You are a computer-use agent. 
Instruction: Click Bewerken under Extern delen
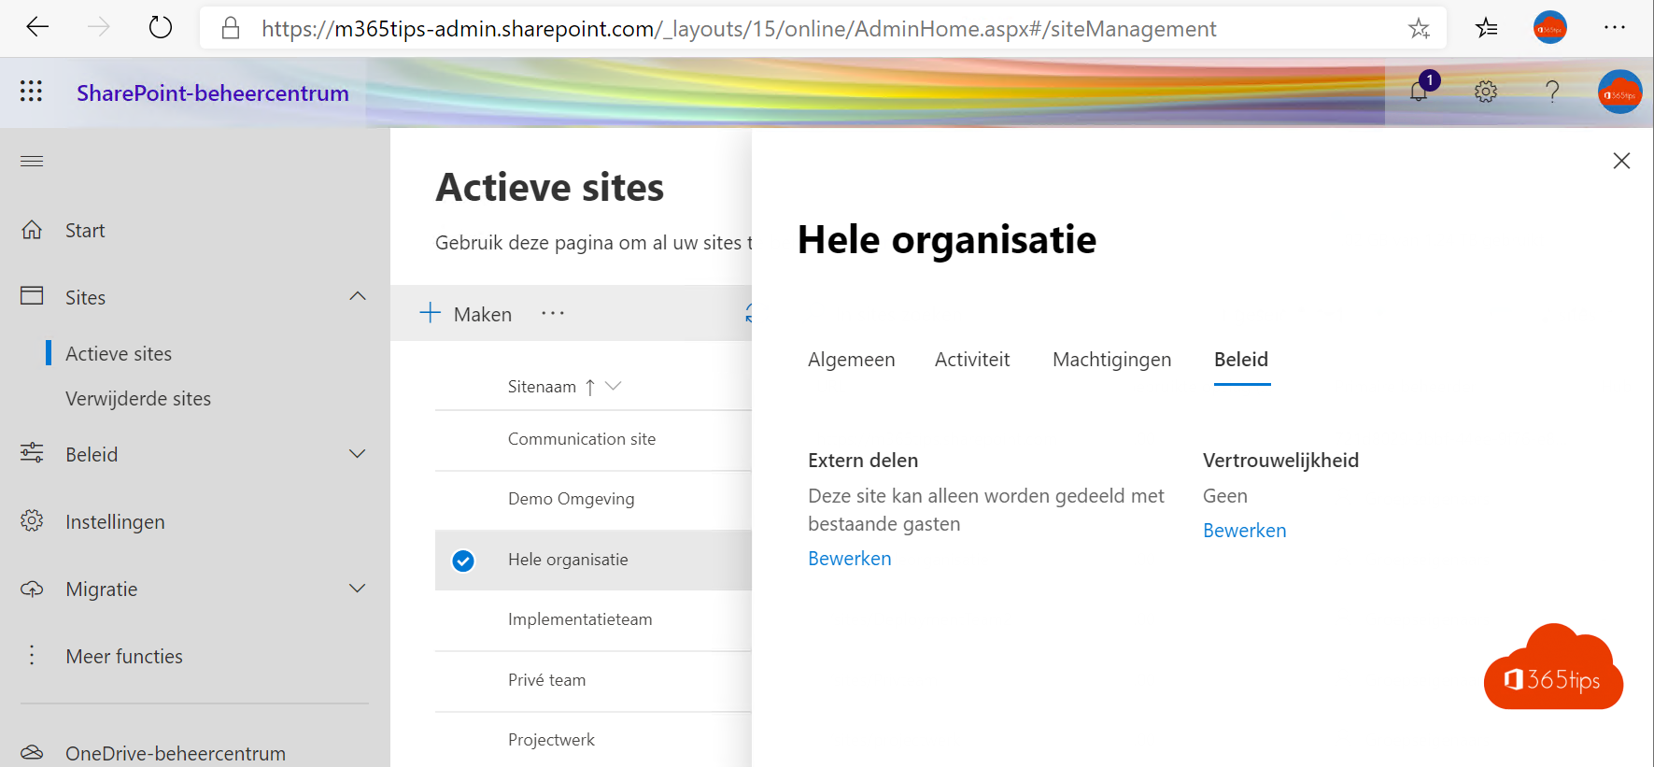[x=849, y=559]
